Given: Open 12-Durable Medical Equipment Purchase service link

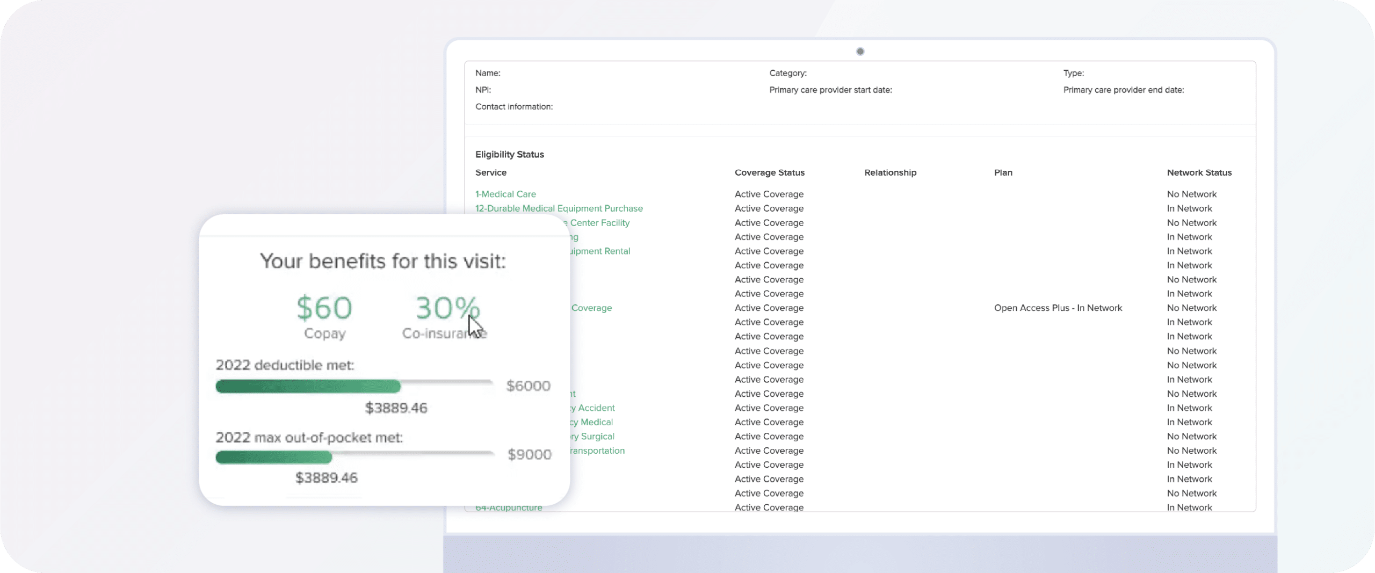Looking at the screenshot, I should (x=559, y=208).
